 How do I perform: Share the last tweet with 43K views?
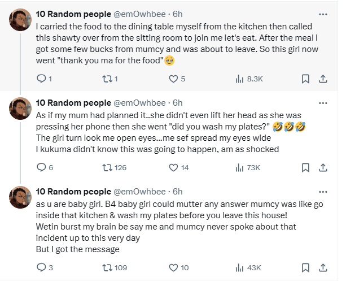325,267
